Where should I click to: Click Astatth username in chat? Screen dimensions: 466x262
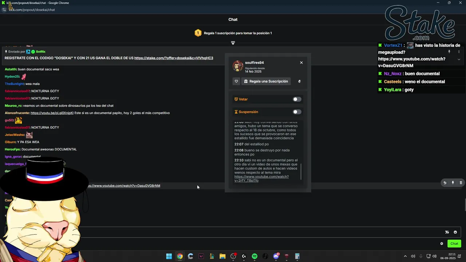11,69
